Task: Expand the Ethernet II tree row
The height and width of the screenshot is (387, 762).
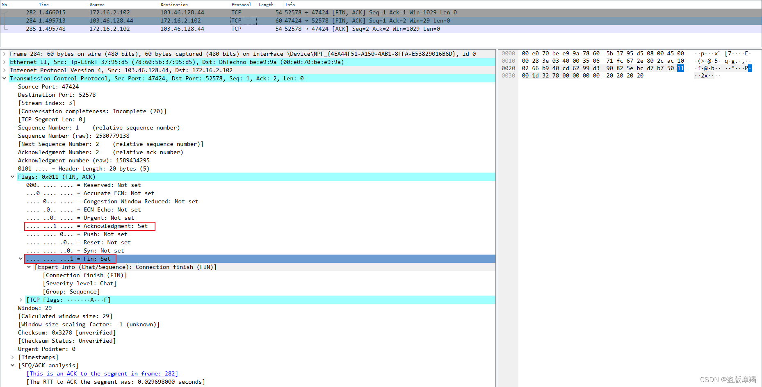Action: coord(5,62)
